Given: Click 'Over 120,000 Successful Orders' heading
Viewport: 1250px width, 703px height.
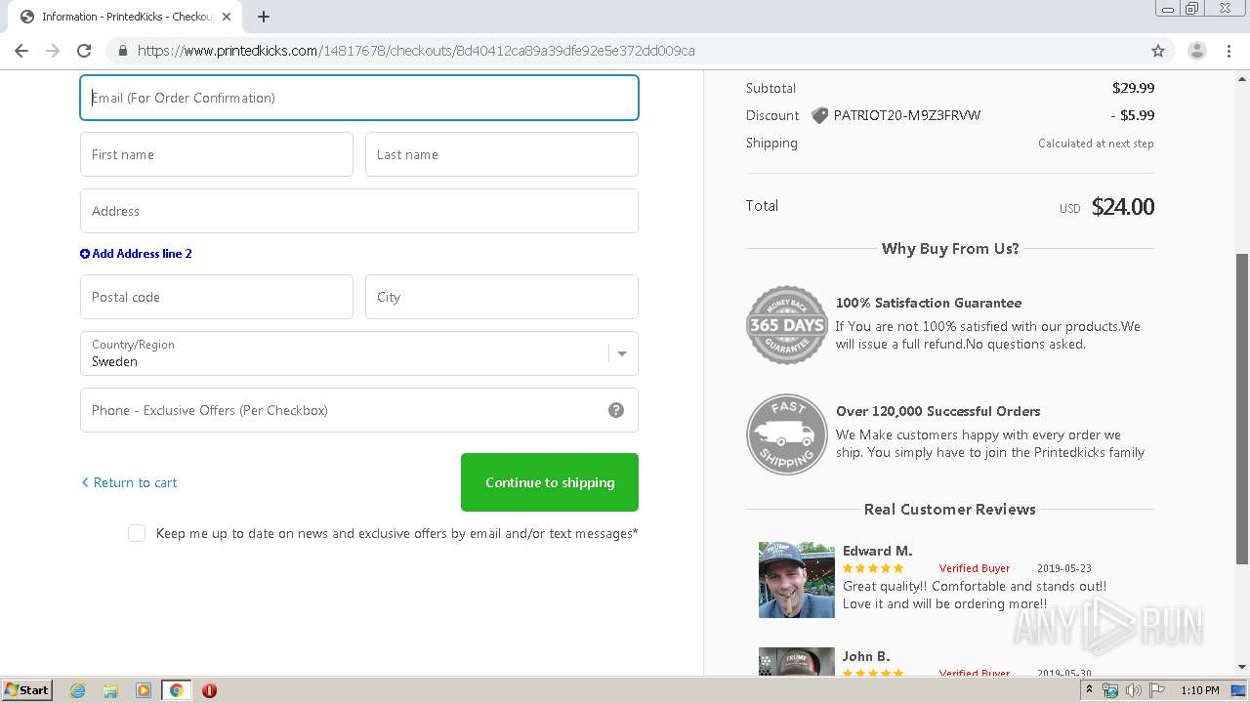Looking at the screenshot, I should pyautogui.click(x=938, y=411).
